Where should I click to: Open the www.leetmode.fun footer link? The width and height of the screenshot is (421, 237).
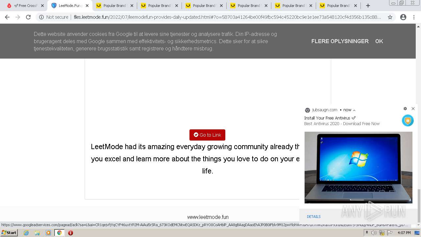208,217
